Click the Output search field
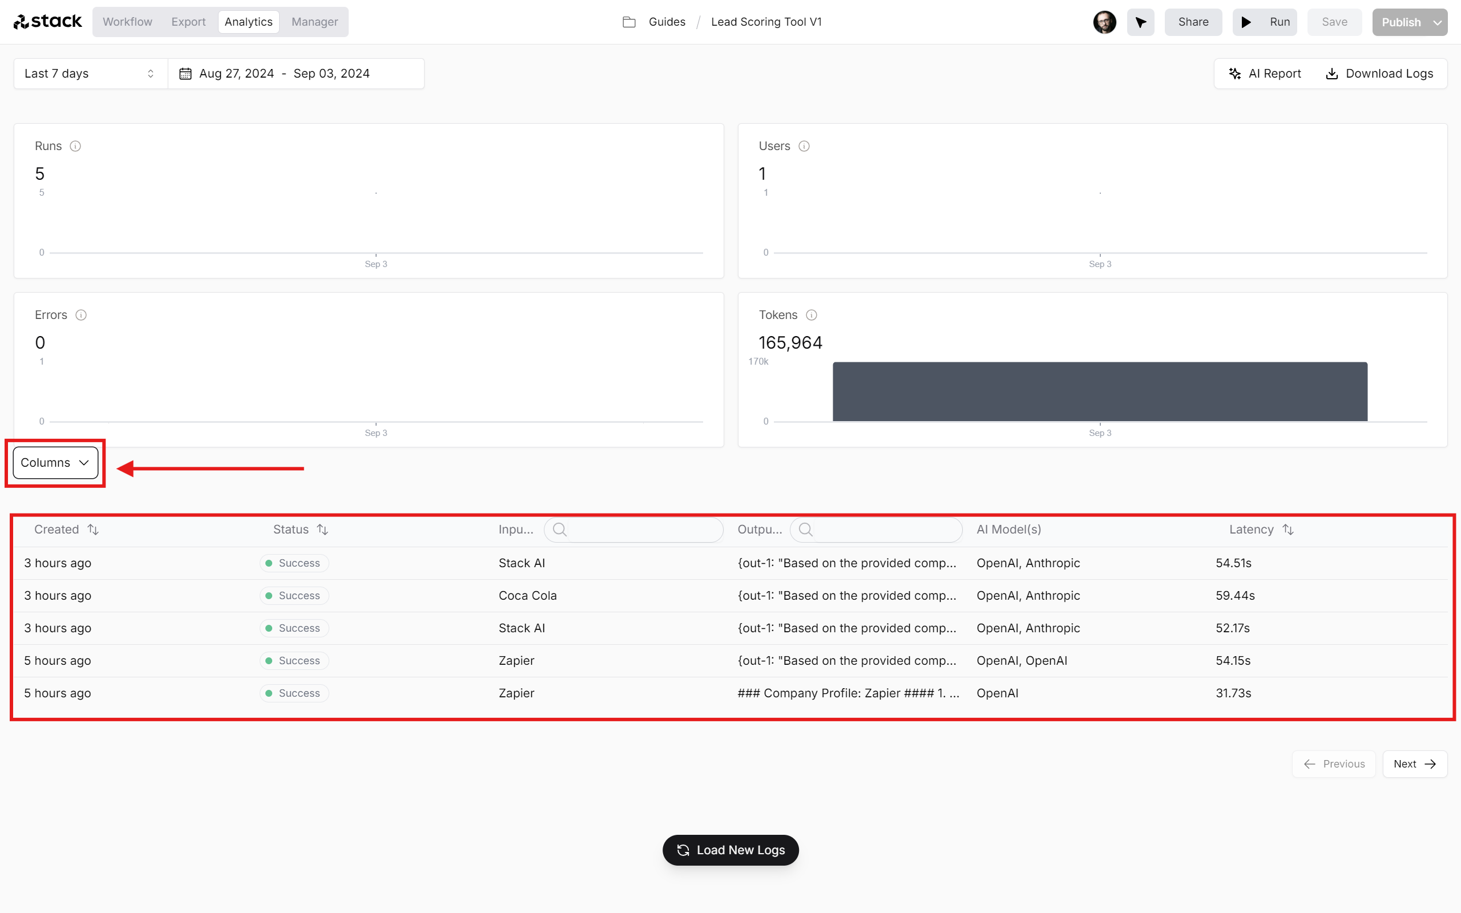 coord(876,530)
